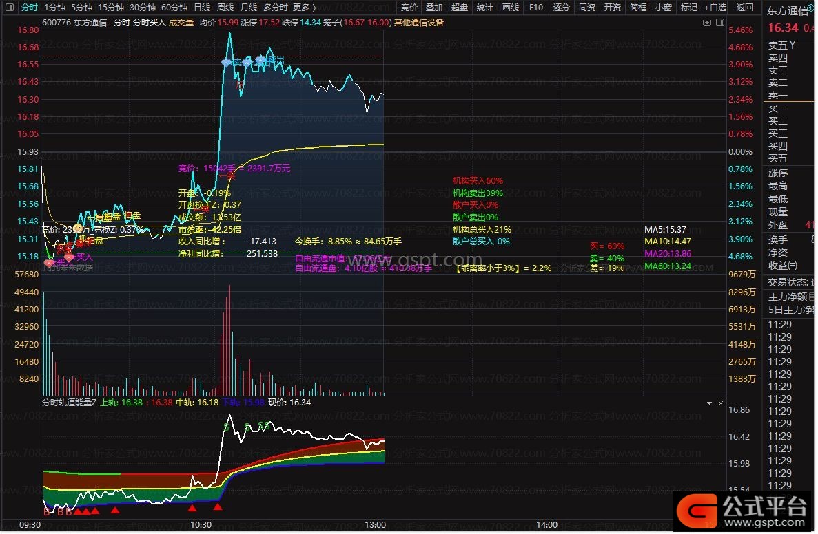Click the 返回 back button
818x534 pixels.
(745, 8)
